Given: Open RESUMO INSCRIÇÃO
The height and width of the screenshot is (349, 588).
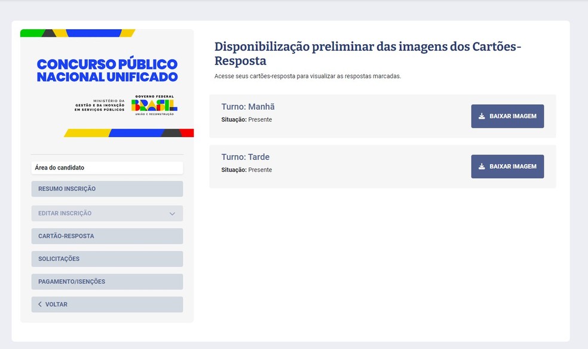Looking at the screenshot, I should (106, 189).
